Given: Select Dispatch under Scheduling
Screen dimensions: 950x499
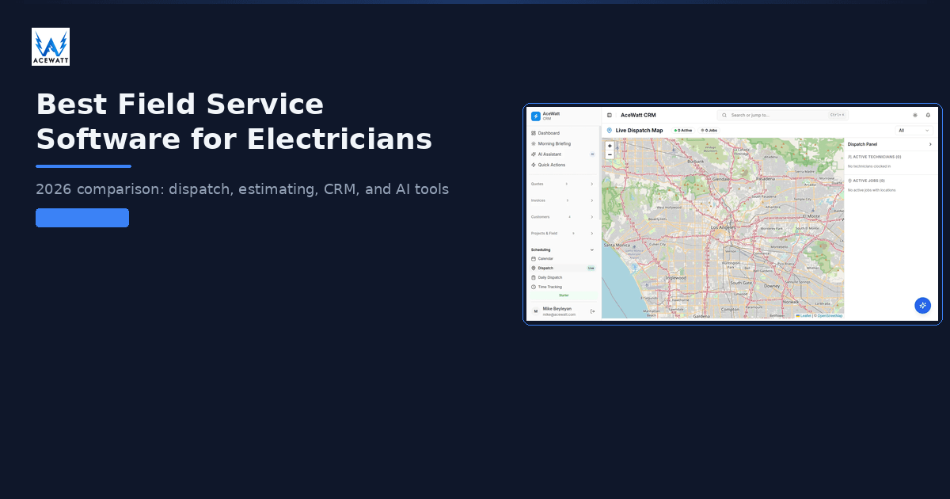Looking at the screenshot, I should (x=563, y=268).
